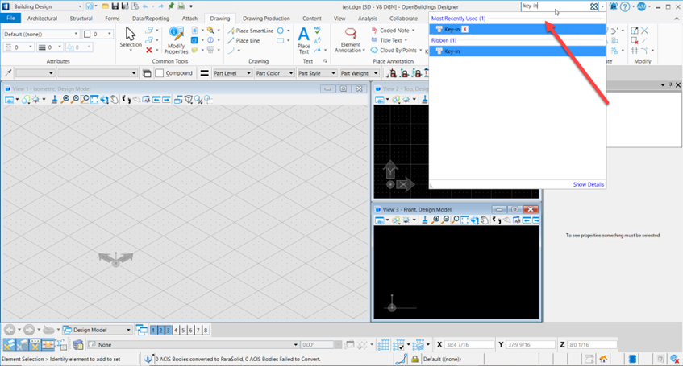683x366 pixels.
Task: Switch to the Drawing Production tab
Action: point(266,19)
